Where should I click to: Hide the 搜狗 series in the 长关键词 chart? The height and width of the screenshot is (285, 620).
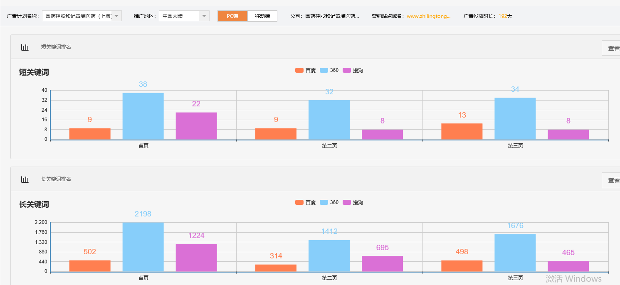click(353, 202)
